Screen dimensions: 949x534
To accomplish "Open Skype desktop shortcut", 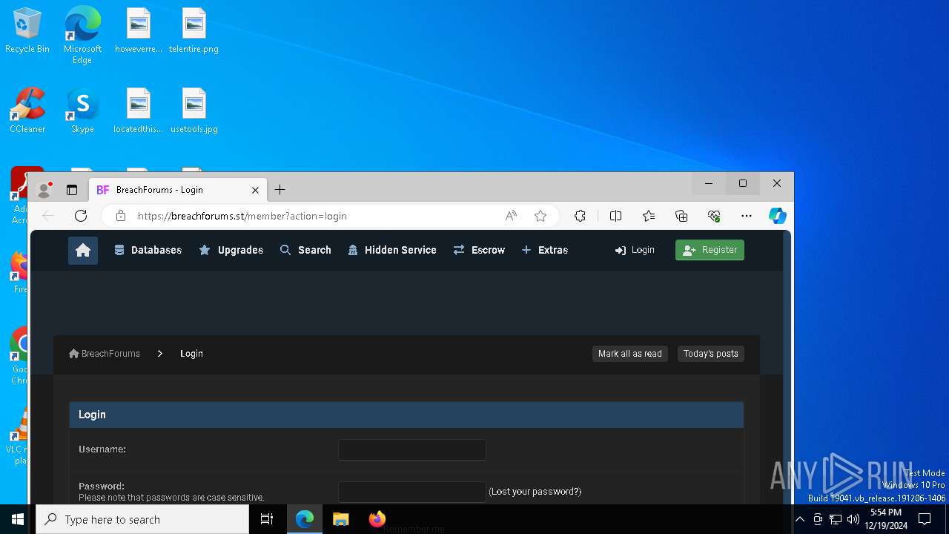I will pyautogui.click(x=82, y=111).
